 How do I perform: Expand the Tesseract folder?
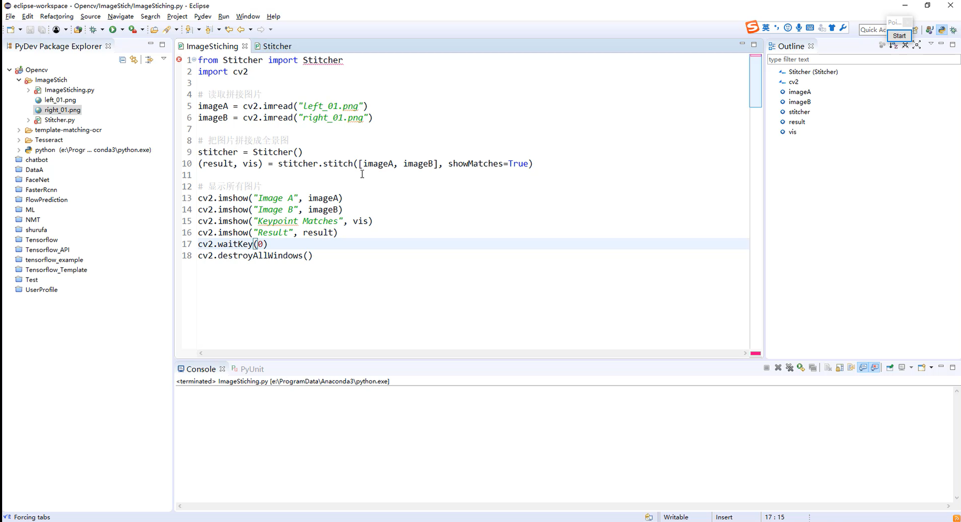point(19,140)
